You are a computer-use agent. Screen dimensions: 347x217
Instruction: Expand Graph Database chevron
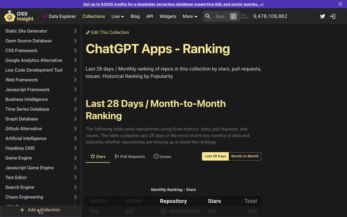[x=75, y=119]
